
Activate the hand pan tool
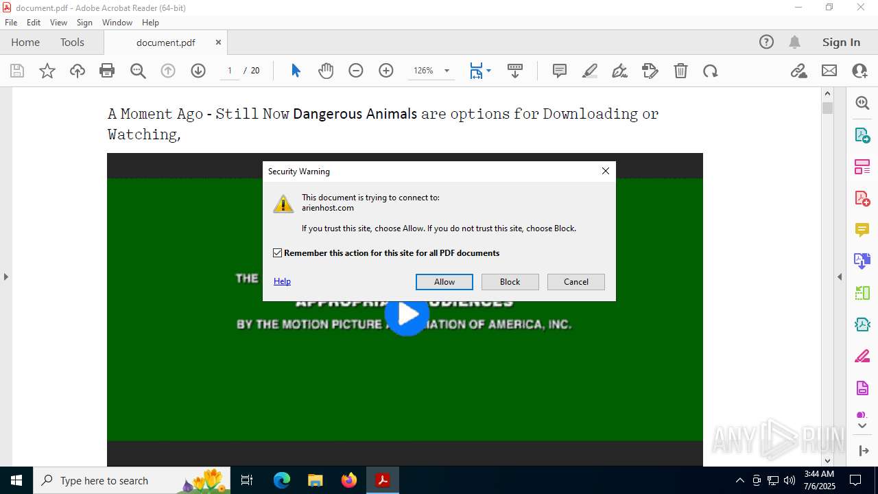coord(326,71)
